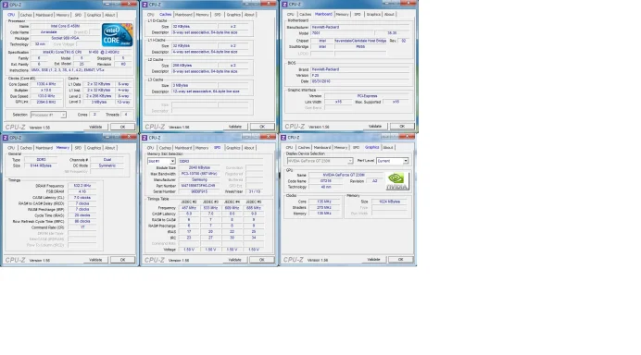This screenshot has height=355, width=641.
Task: Click OK in the Graphics window
Action: point(400,259)
